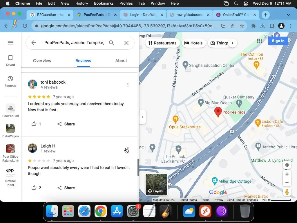Select the Reviews tab
Screen dimensions: 297x223
pyautogui.click(x=83, y=61)
